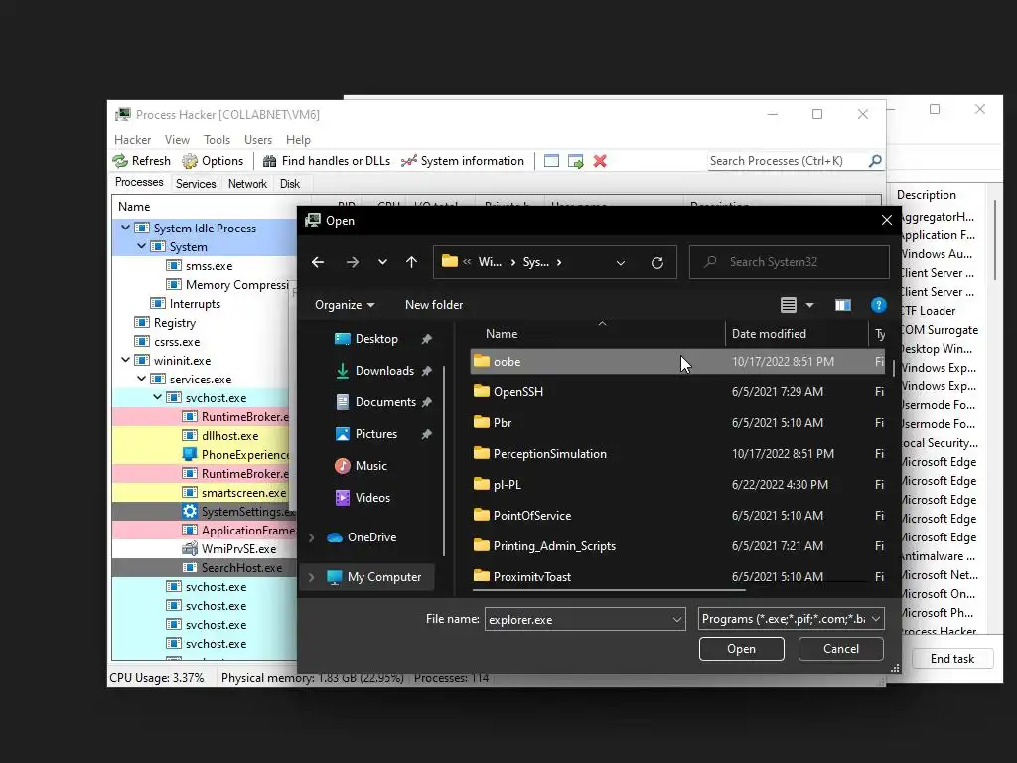Viewport: 1017px width, 763px height.
Task: Sort by the Date modified column
Action: [x=796, y=334]
